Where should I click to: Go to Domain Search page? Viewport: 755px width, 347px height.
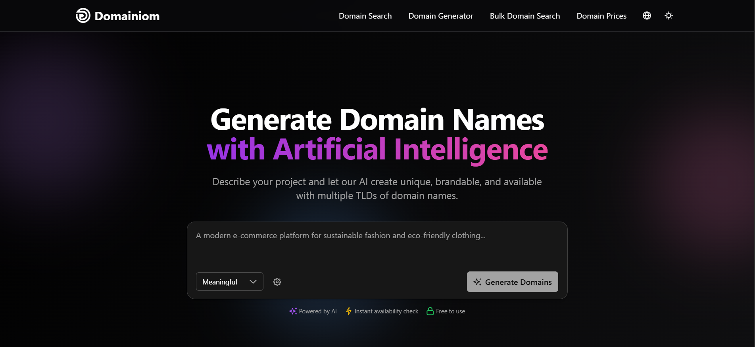tap(365, 16)
